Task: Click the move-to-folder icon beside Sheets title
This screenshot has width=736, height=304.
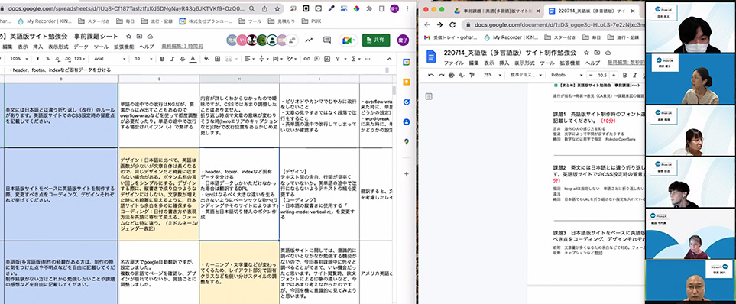Action: 139,36
